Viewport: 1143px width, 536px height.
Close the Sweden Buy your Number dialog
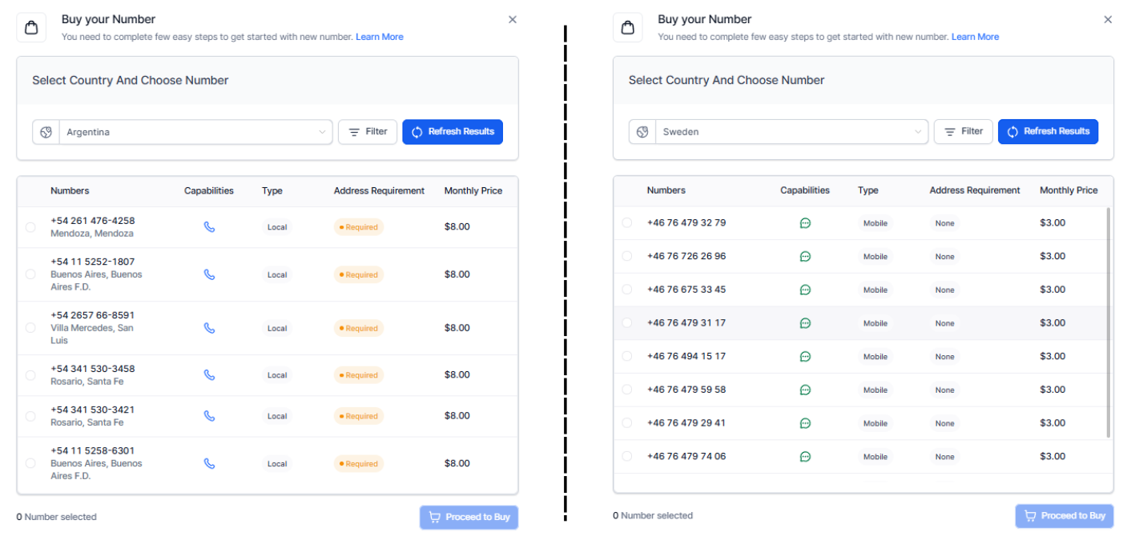click(x=1108, y=20)
